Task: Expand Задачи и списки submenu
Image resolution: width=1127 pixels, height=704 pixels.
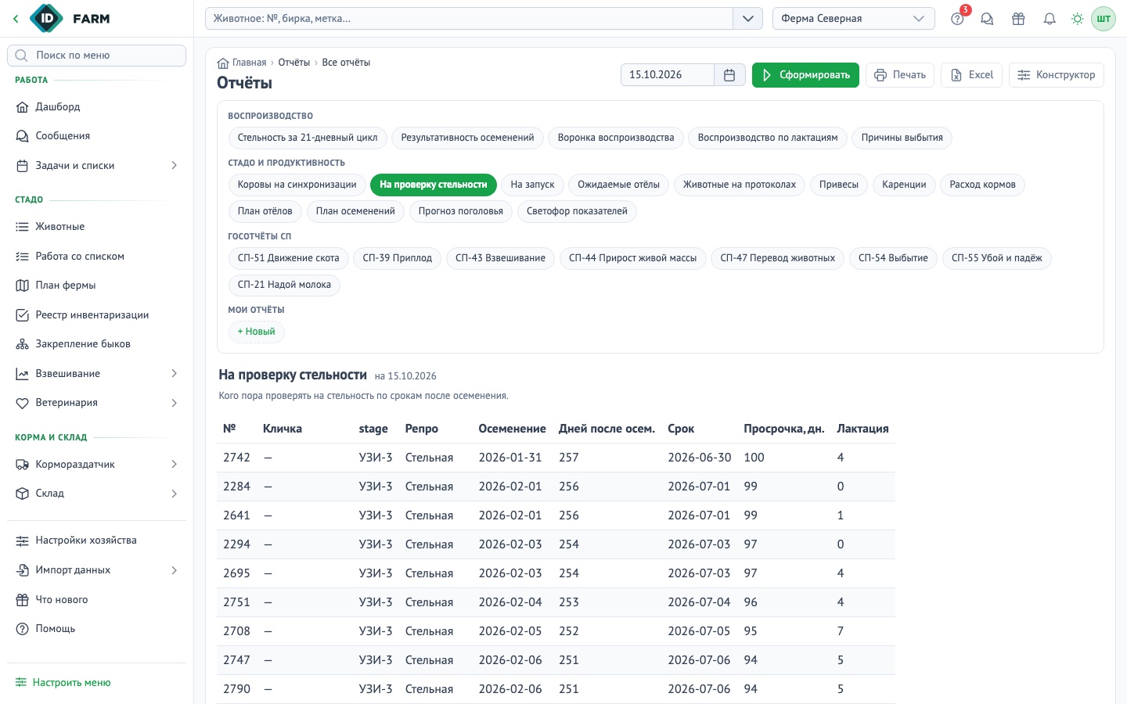Action: coord(174,166)
